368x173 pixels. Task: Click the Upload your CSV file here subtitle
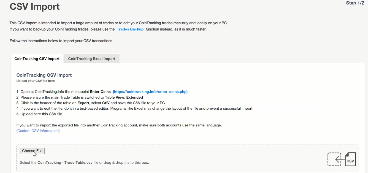36,81
